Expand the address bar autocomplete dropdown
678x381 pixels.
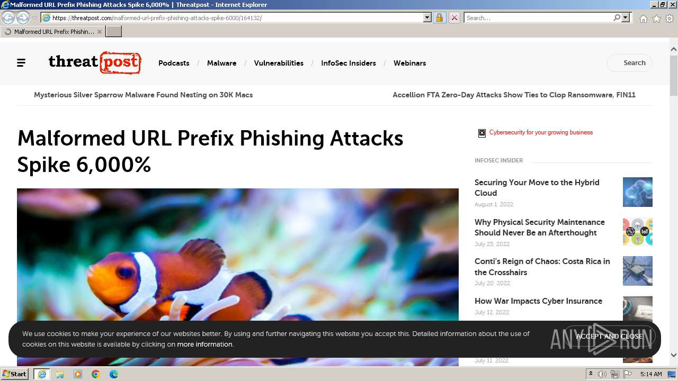427,17
